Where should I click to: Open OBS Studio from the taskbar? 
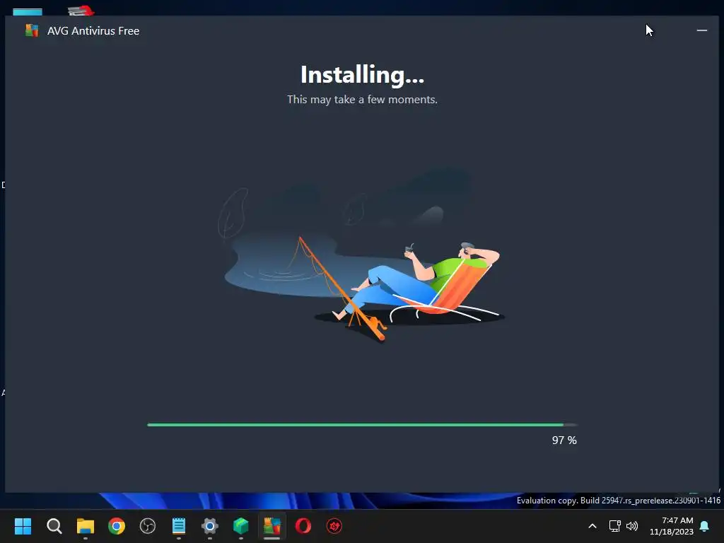(x=148, y=526)
